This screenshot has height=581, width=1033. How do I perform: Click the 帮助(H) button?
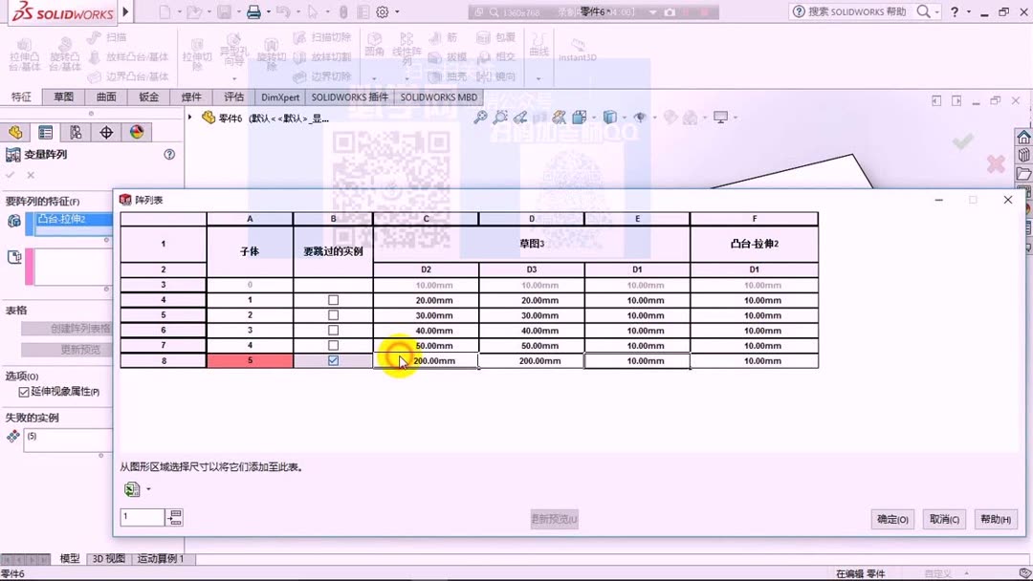coord(995,519)
